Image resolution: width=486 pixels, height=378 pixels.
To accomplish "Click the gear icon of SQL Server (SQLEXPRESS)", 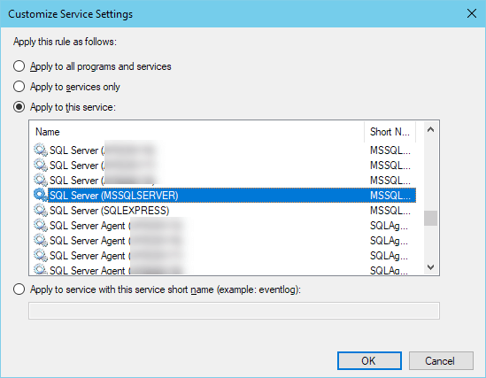I will [x=41, y=211].
